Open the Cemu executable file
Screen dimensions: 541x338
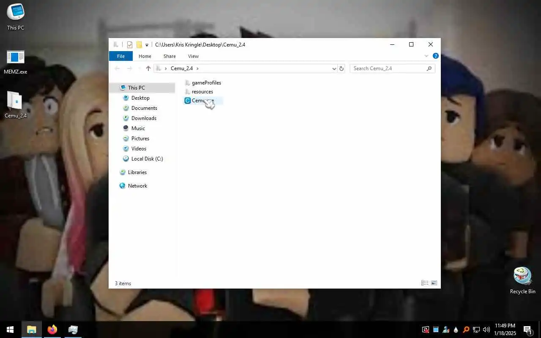[203, 101]
